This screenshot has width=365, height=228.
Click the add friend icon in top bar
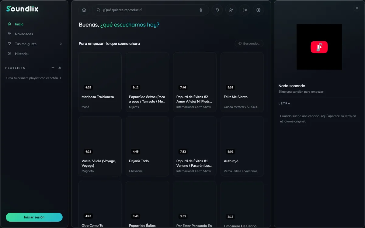tap(231, 10)
